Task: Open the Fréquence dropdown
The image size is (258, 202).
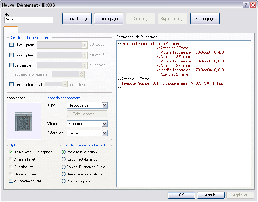Action: click(x=104, y=133)
